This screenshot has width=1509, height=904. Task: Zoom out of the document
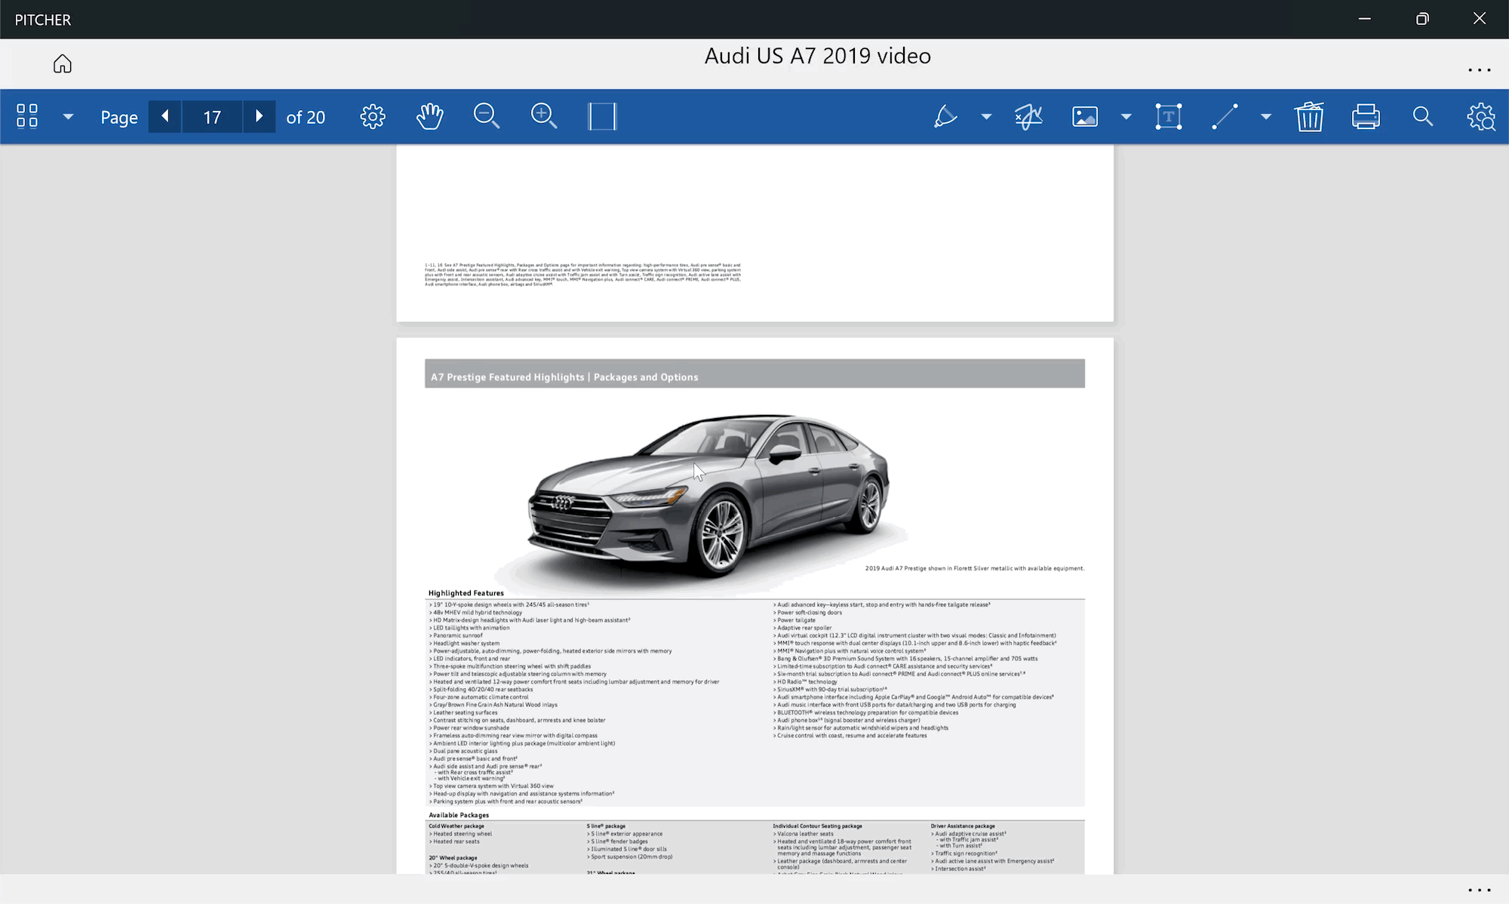click(487, 116)
